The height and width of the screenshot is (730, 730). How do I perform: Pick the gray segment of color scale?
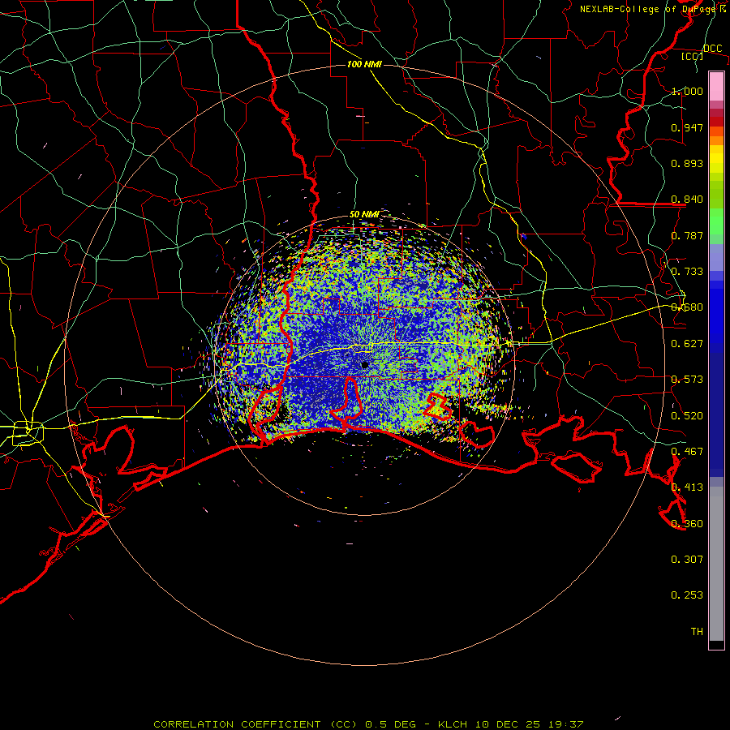[716, 564]
